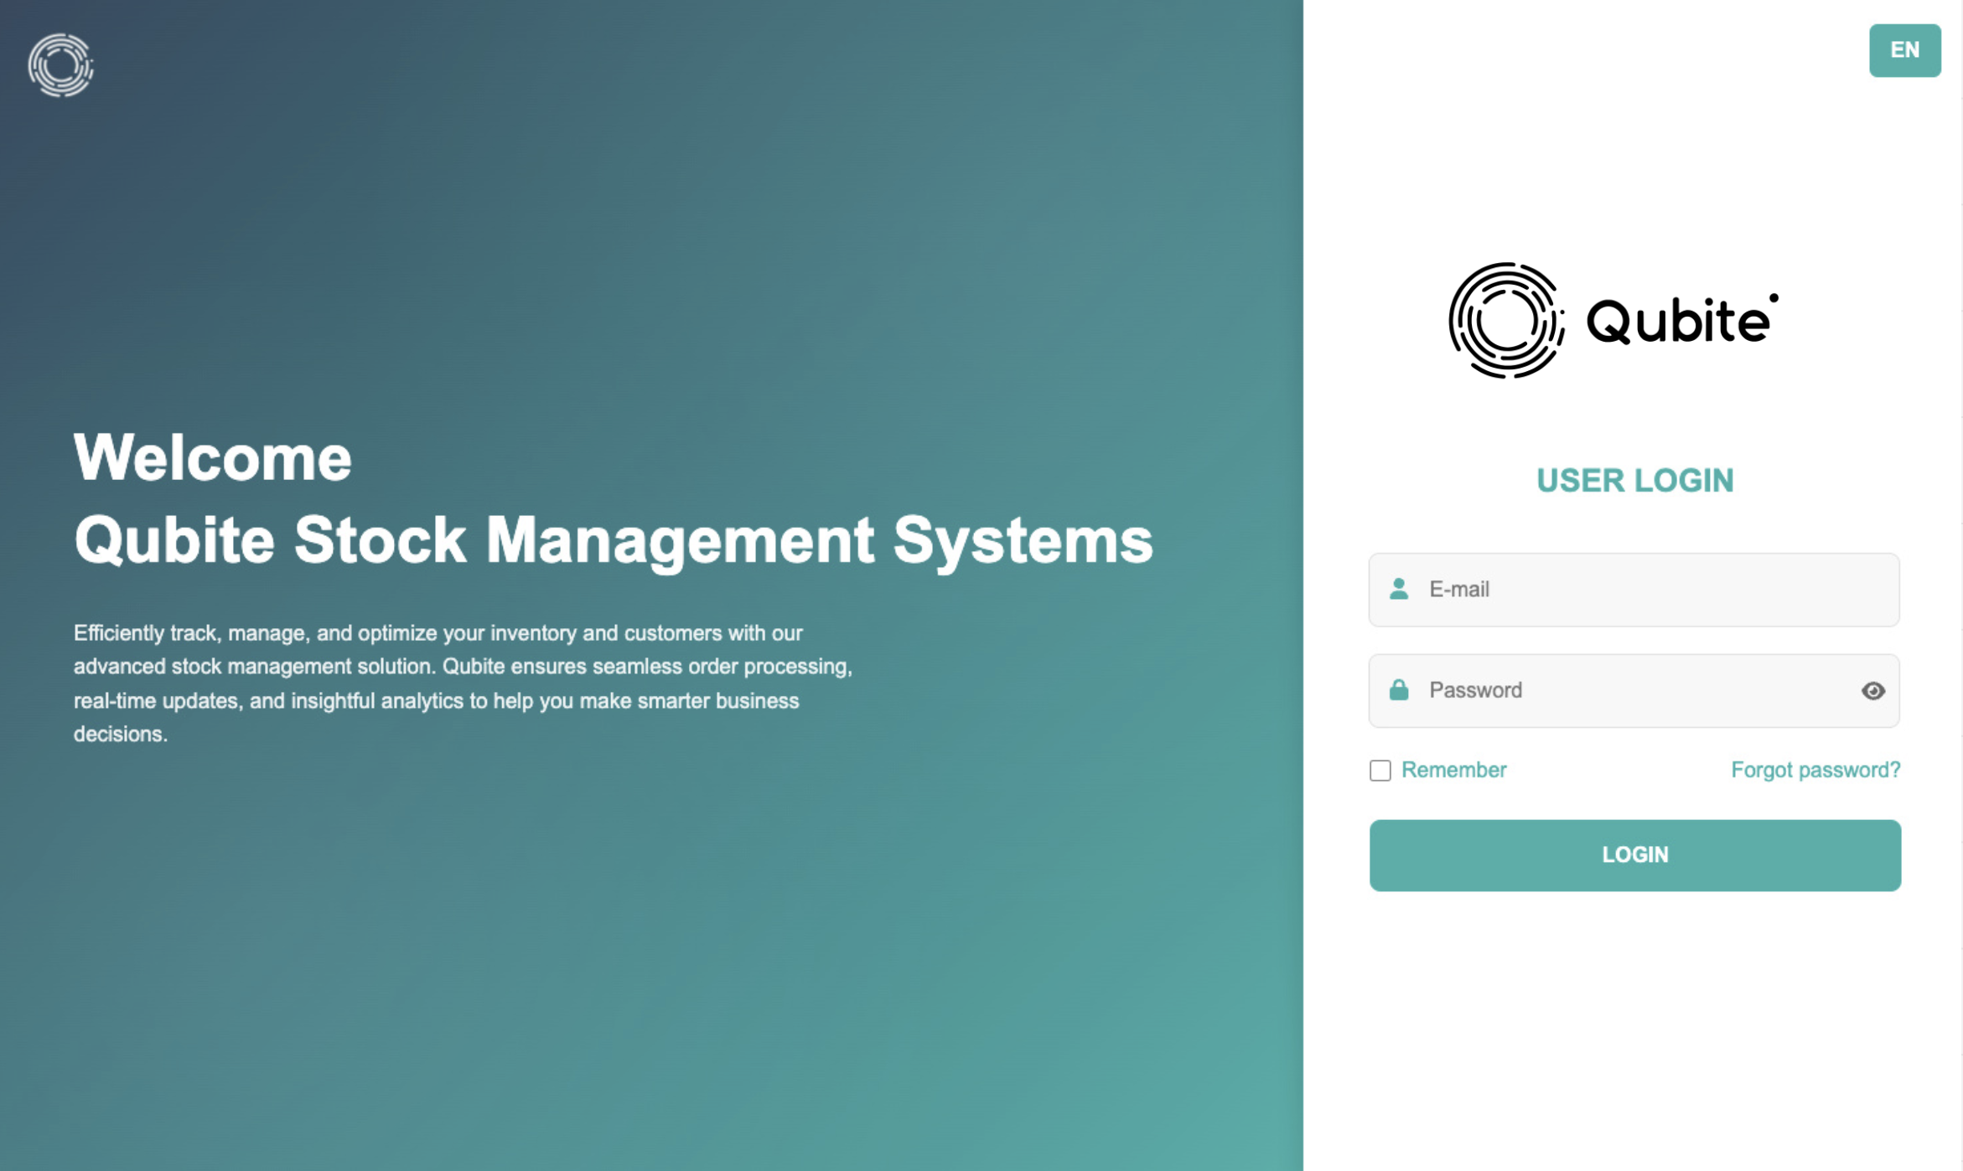Click the user silhouette icon in E-mail field
1963x1171 pixels.
pyautogui.click(x=1398, y=589)
